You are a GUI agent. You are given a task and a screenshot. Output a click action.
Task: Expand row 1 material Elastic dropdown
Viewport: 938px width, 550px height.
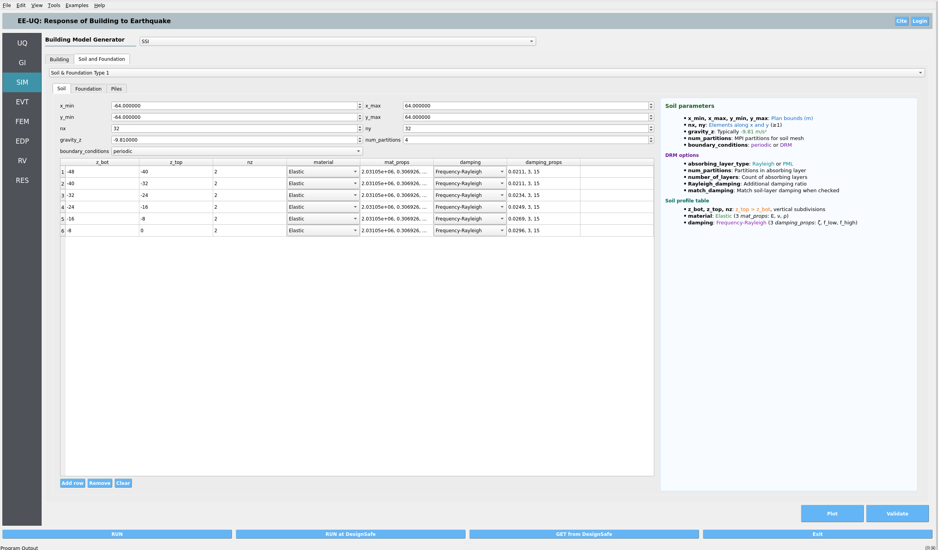click(323, 172)
